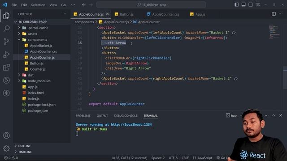This screenshot has height=161, width=287.
Task: Open errors and warnings status indicator
Action: (11, 158)
